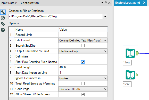The height and width of the screenshot is (100, 149).
Task: Close the Configuration panel
Action: tap(110, 3)
